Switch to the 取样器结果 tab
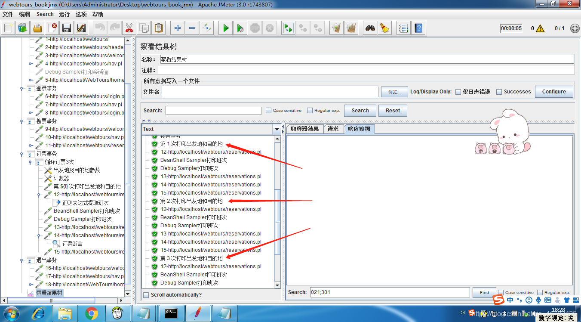The width and height of the screenshot is (581, 322). point(305,129)
